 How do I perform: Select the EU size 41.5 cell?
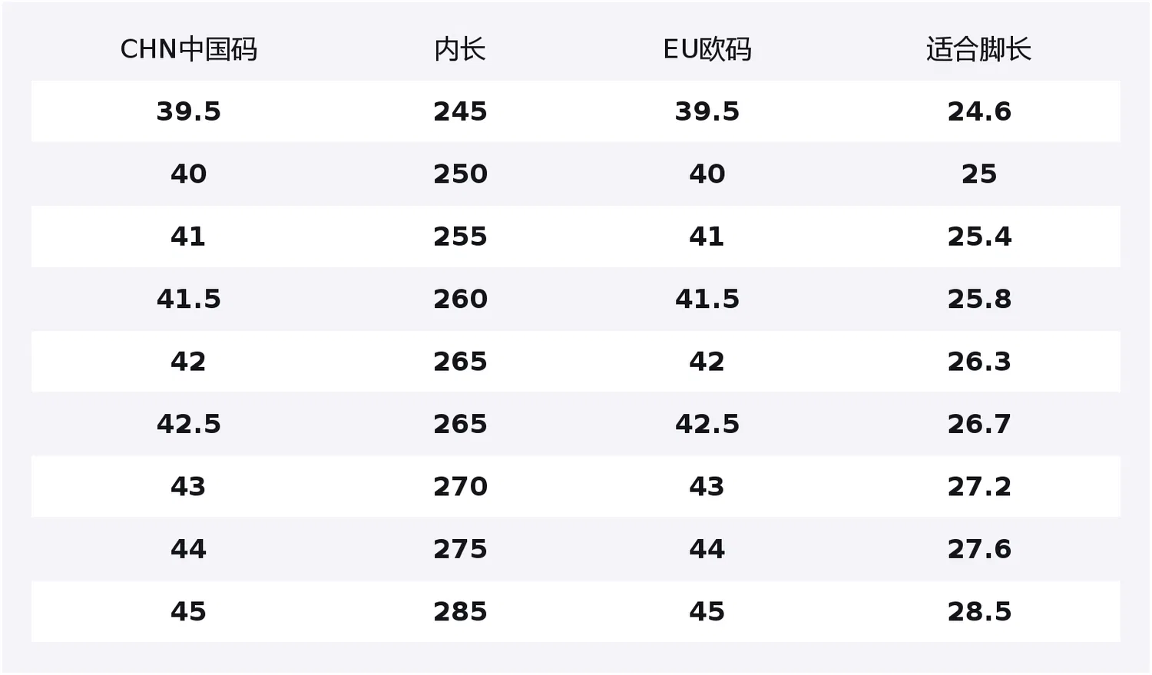[707, 299]
